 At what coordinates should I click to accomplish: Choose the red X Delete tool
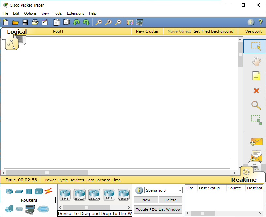point(256,91)
